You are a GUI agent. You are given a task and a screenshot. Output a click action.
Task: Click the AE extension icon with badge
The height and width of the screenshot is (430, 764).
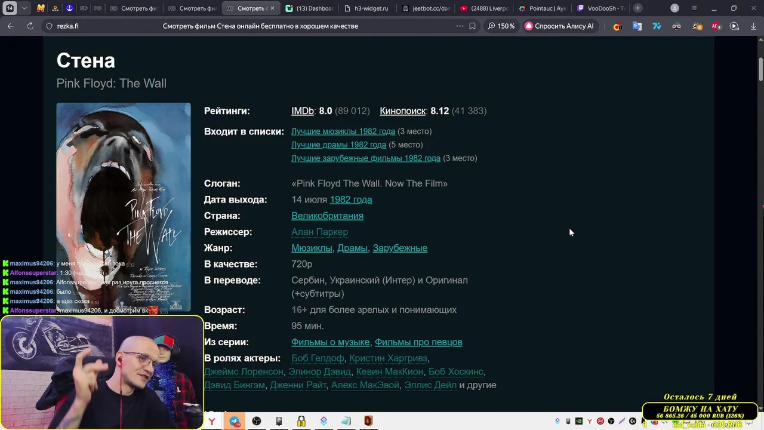pyautogui.click(x=716, y=26)
